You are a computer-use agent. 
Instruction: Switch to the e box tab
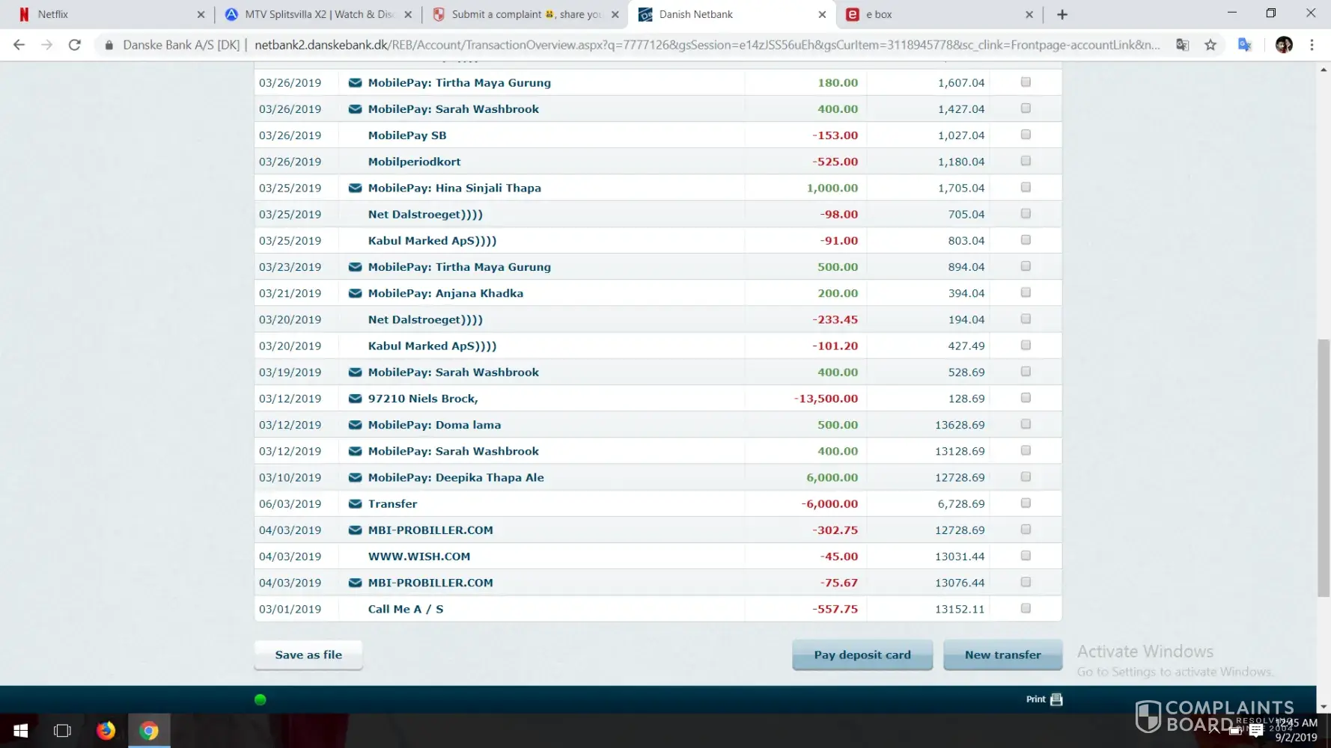pos(936,14)
